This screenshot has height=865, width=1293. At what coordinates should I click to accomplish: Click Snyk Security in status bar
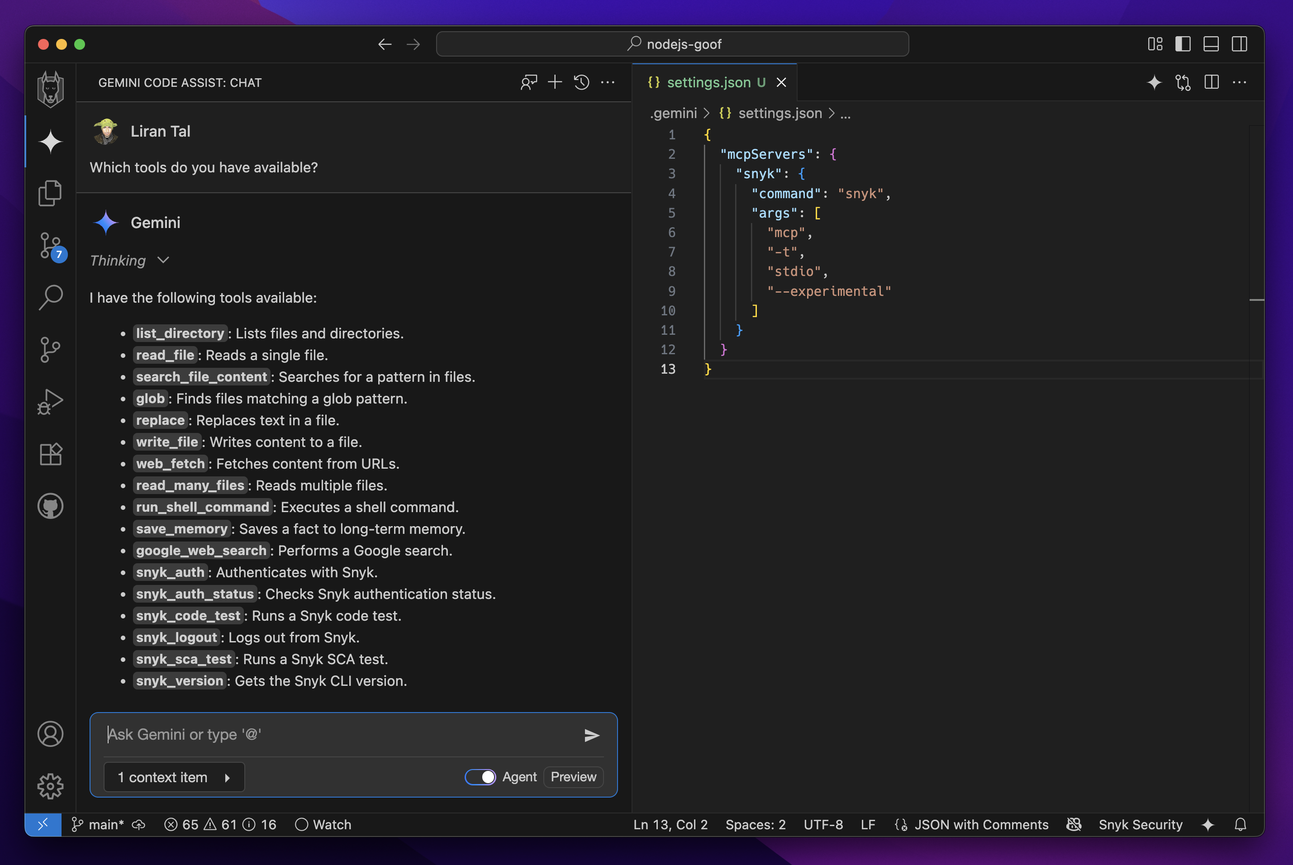tap(1140, 824)
